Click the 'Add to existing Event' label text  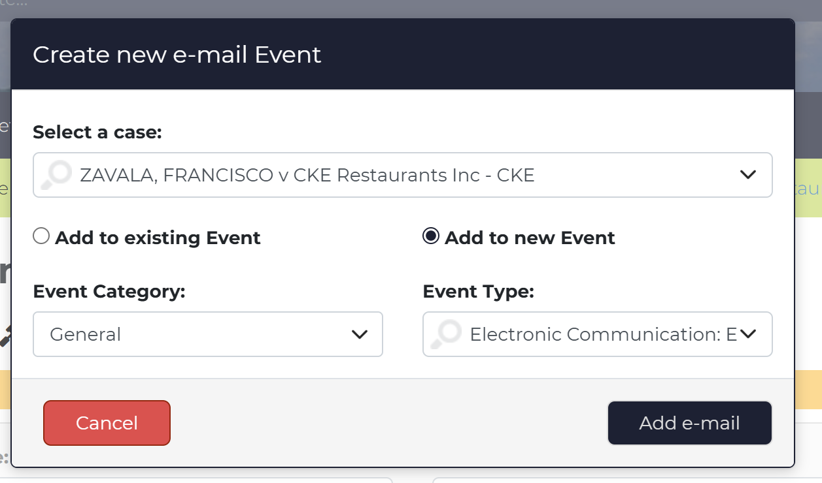[158, 238]
